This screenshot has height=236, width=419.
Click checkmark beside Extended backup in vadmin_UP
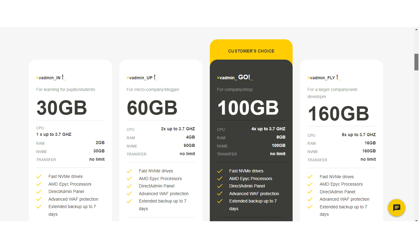point(129,201)
